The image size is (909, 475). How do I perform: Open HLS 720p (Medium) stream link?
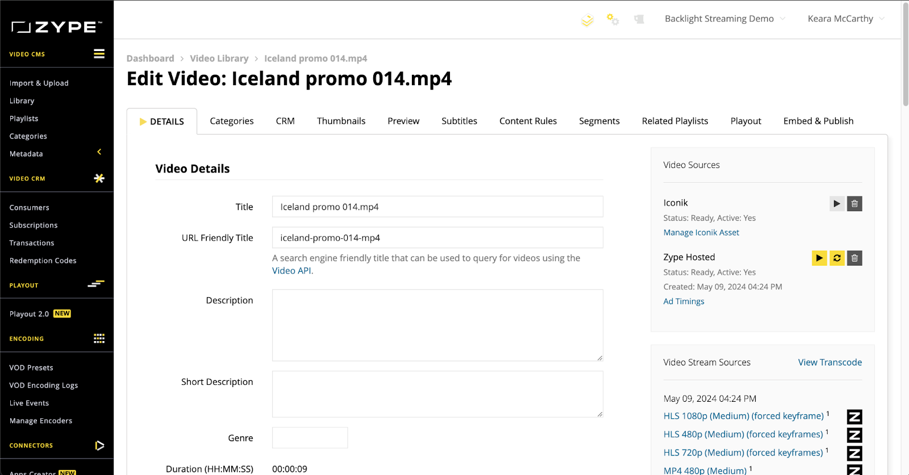tap(743, 452)
